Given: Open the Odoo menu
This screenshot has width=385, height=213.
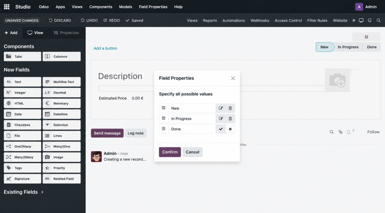Looking at the screenshot, I should pyautogui.click(x=44, y=7).
